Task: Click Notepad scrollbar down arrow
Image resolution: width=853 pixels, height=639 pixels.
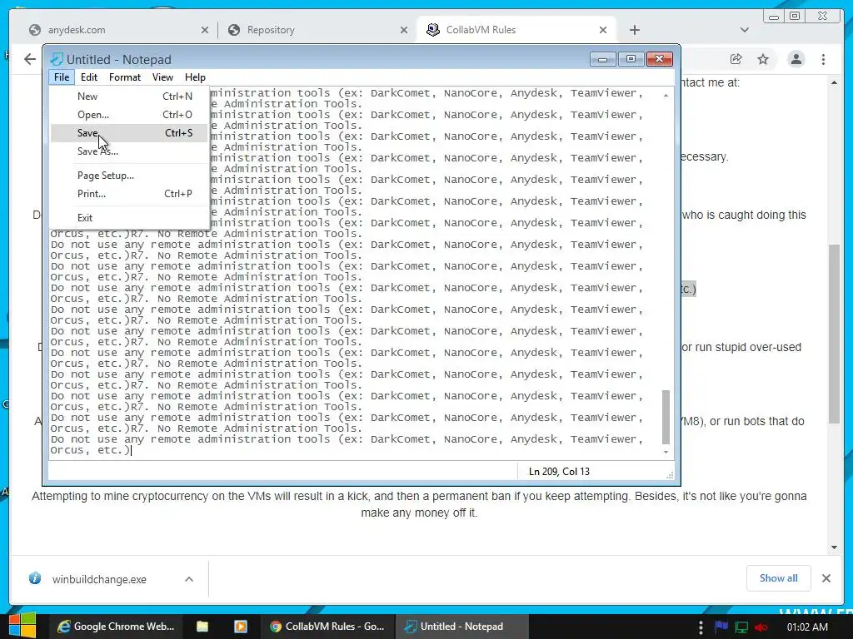Action: tap(666, 452)
